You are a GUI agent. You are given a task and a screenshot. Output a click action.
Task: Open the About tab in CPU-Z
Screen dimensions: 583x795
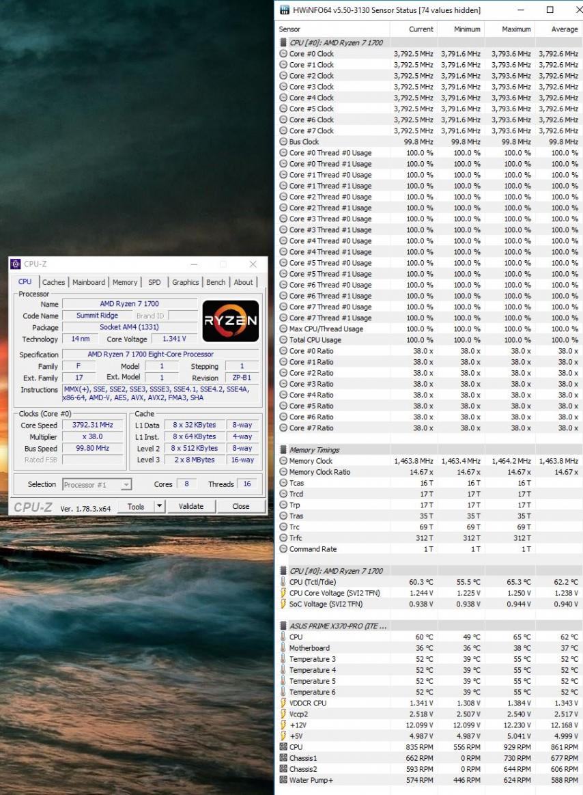point(243,282)
